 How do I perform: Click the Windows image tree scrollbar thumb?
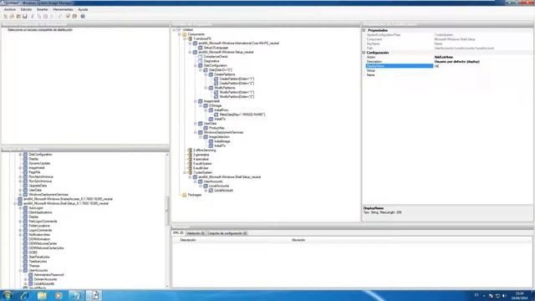(167, 211)
